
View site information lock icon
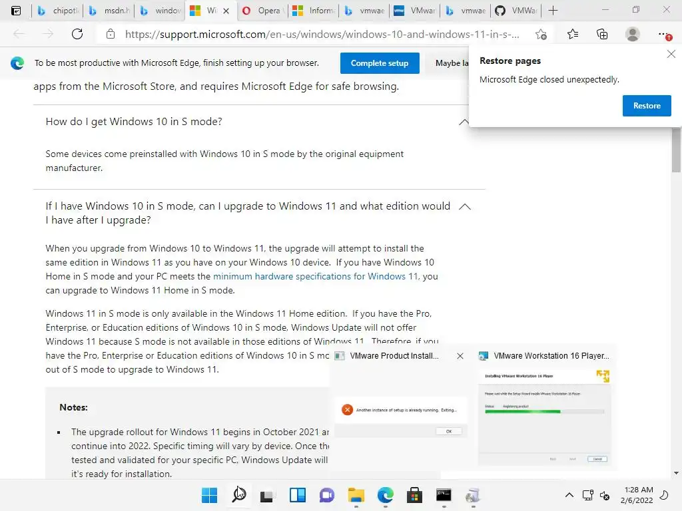point(111,34)
